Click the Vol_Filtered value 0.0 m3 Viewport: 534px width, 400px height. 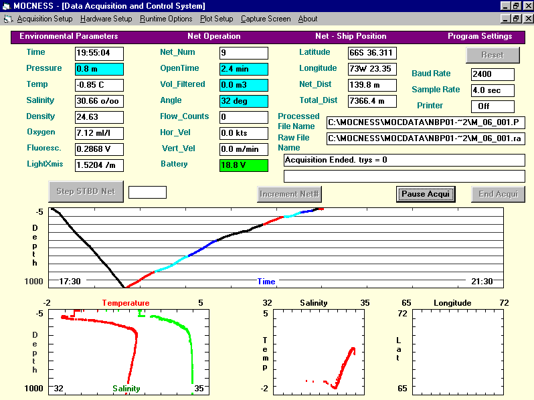[244, 85]
